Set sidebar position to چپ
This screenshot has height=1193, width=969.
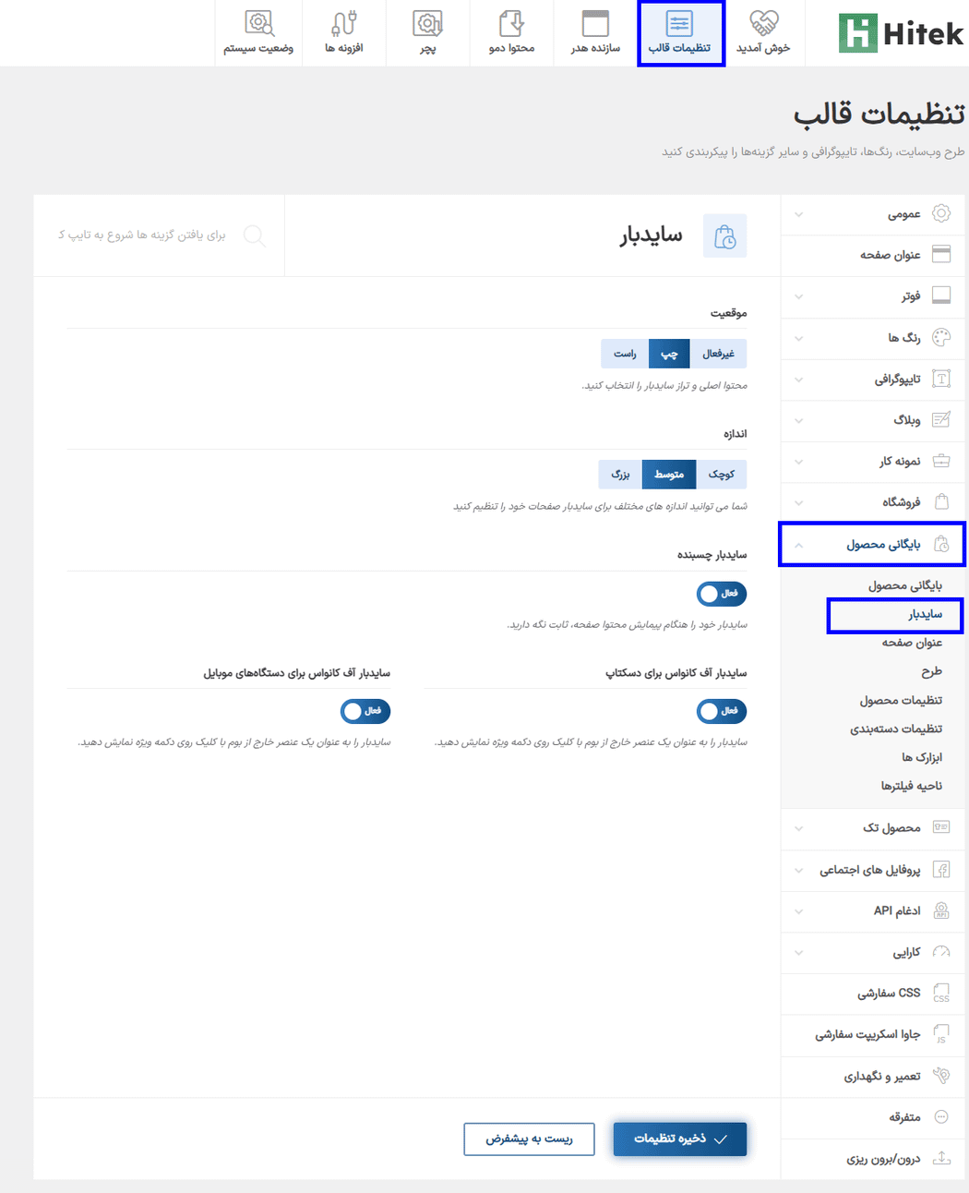coord(669,354)
